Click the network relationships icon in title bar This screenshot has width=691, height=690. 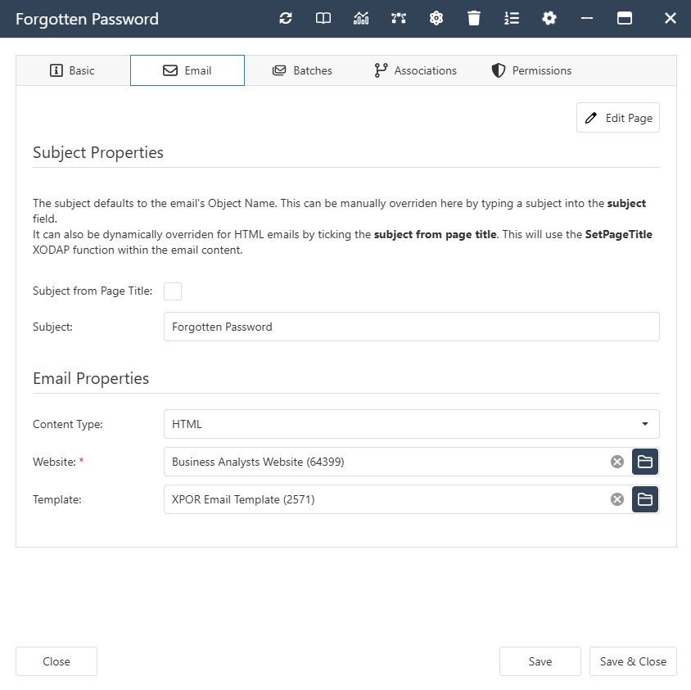pos(398,18)
